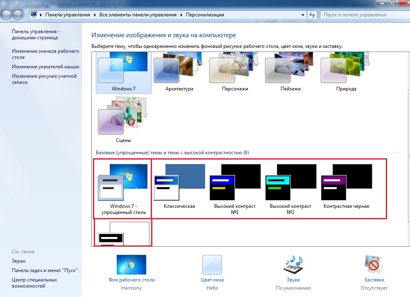The height and width of the screenshot is (297, 410).
Task: Click the Control Panel computer icon in address bar
Action: tap(34, 15)
